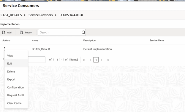Click the Service Name column header
Image resolution: width=185 pixels, height=112 pixels.
(x=157, y=40)
